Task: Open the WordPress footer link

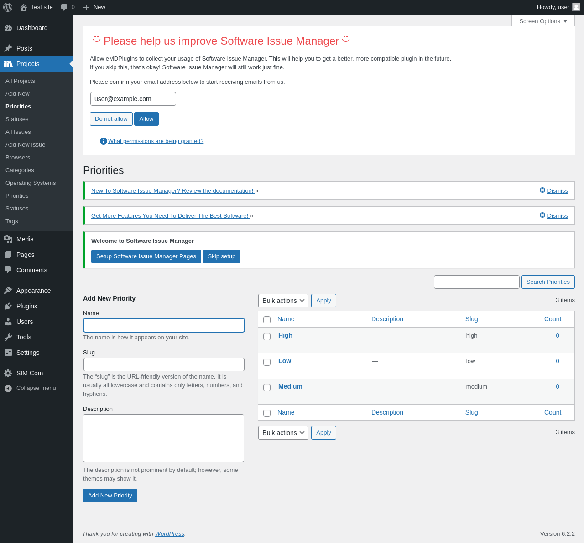Action: (169, 534)
